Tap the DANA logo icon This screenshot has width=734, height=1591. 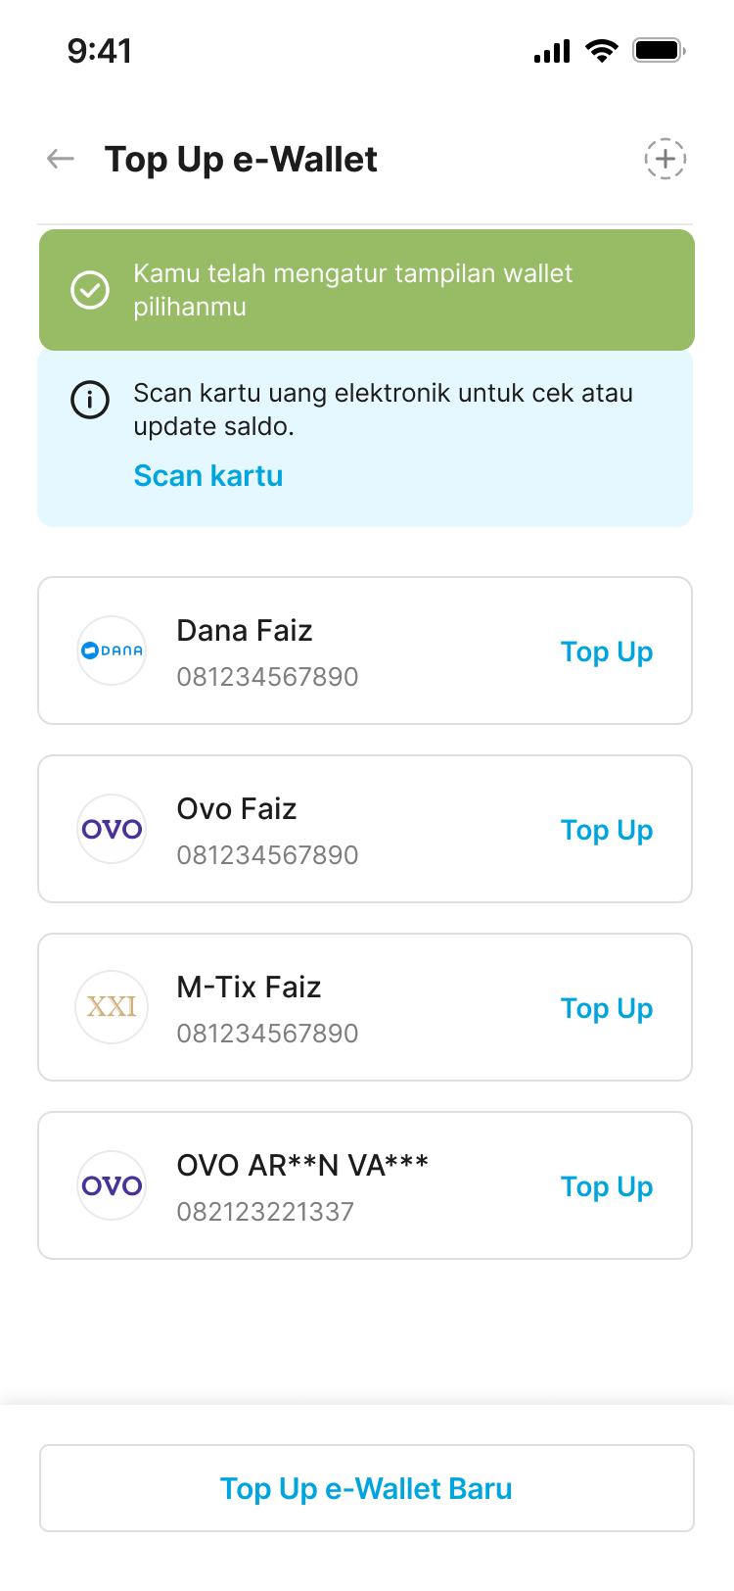click(112, 651)
